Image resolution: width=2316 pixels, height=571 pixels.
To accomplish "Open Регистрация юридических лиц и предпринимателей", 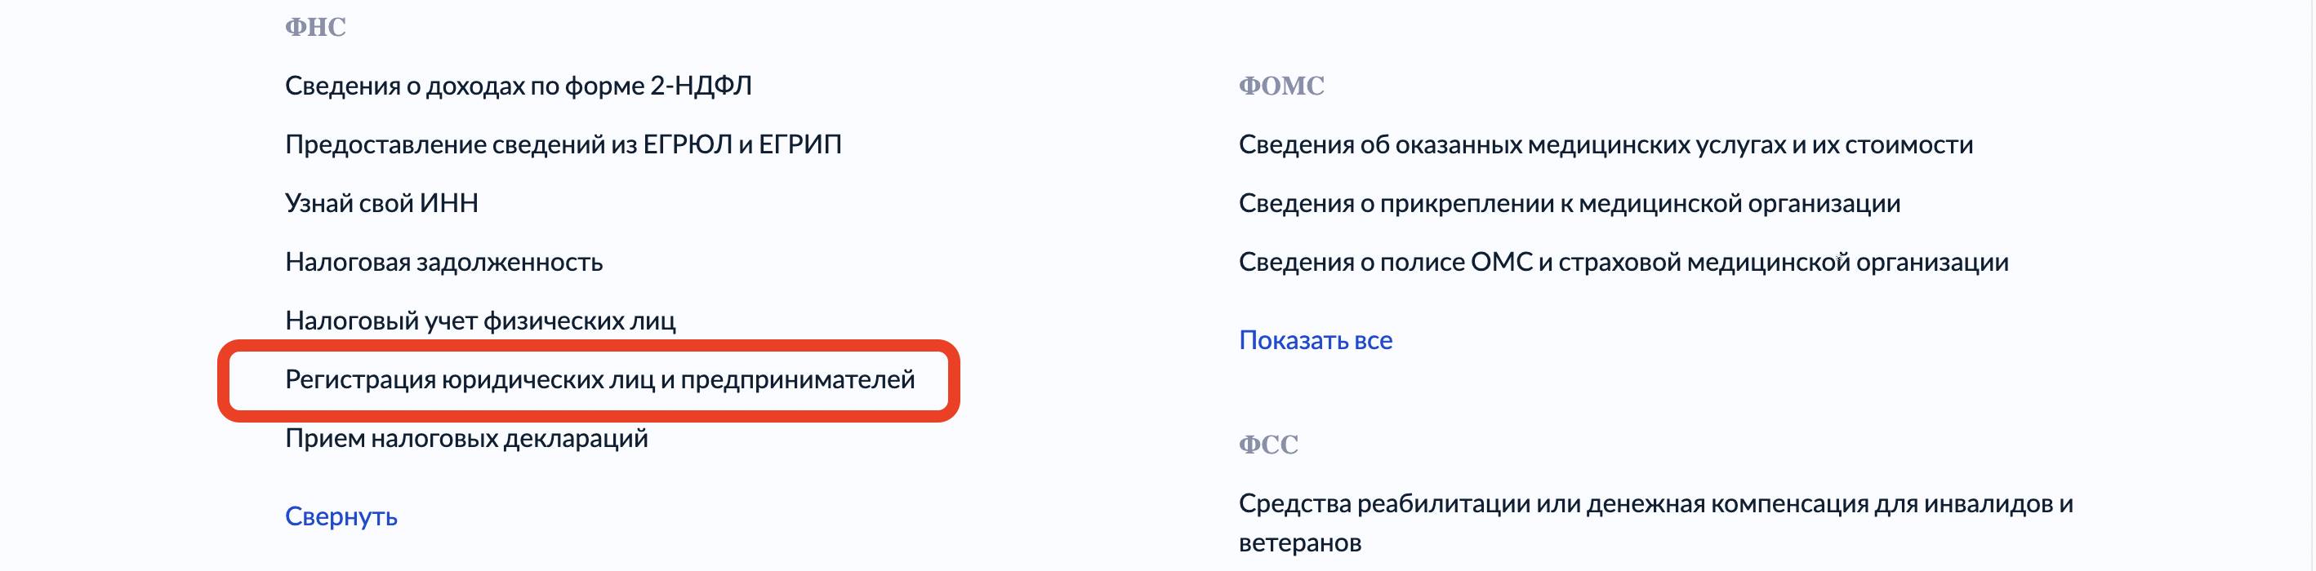I will coord(599,380).
